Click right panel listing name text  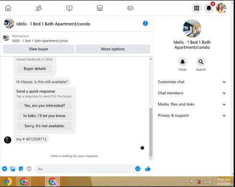click(x=192, y=45)
